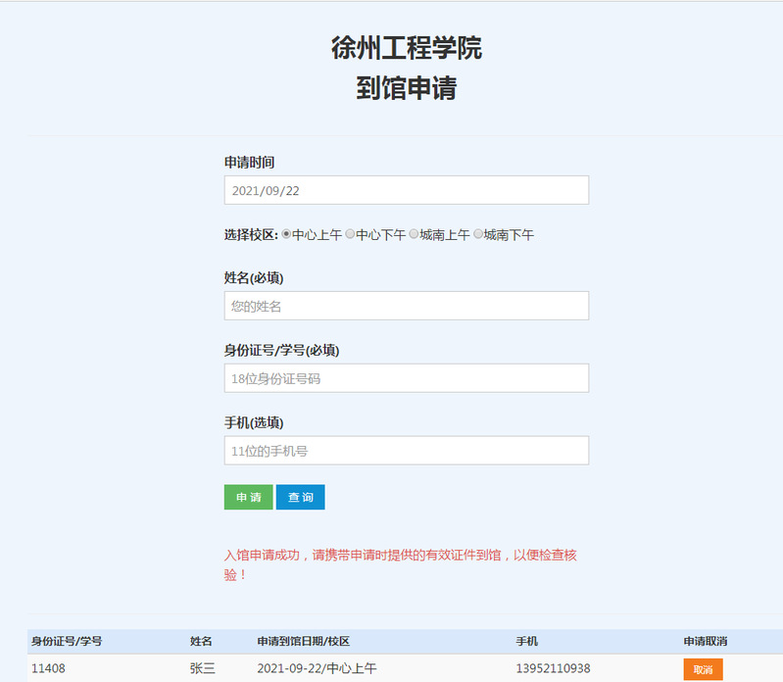The height and width of the screenshot is (682, 783).
Task: Click the 申请取消 column header
Action: [706, 642]
